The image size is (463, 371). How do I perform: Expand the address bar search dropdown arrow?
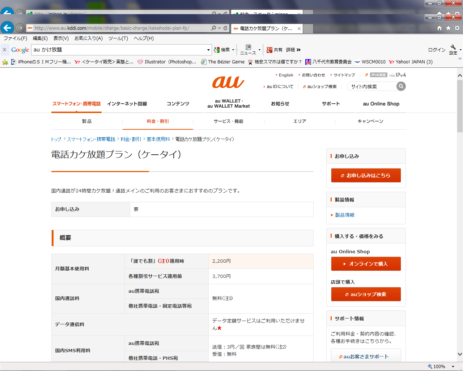pos(219,28)
